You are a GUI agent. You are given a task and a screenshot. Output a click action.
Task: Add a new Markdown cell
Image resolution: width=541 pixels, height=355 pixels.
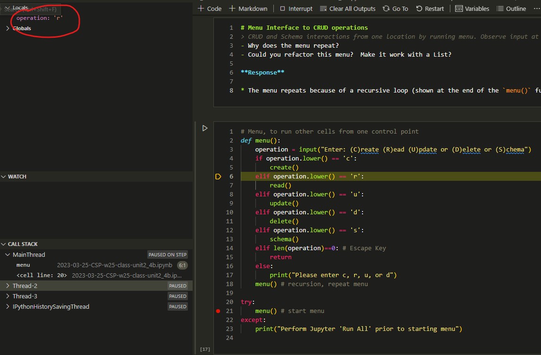coord(248,8)
